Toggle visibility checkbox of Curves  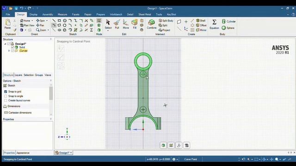pyautogui.click(x=12, y=51)
